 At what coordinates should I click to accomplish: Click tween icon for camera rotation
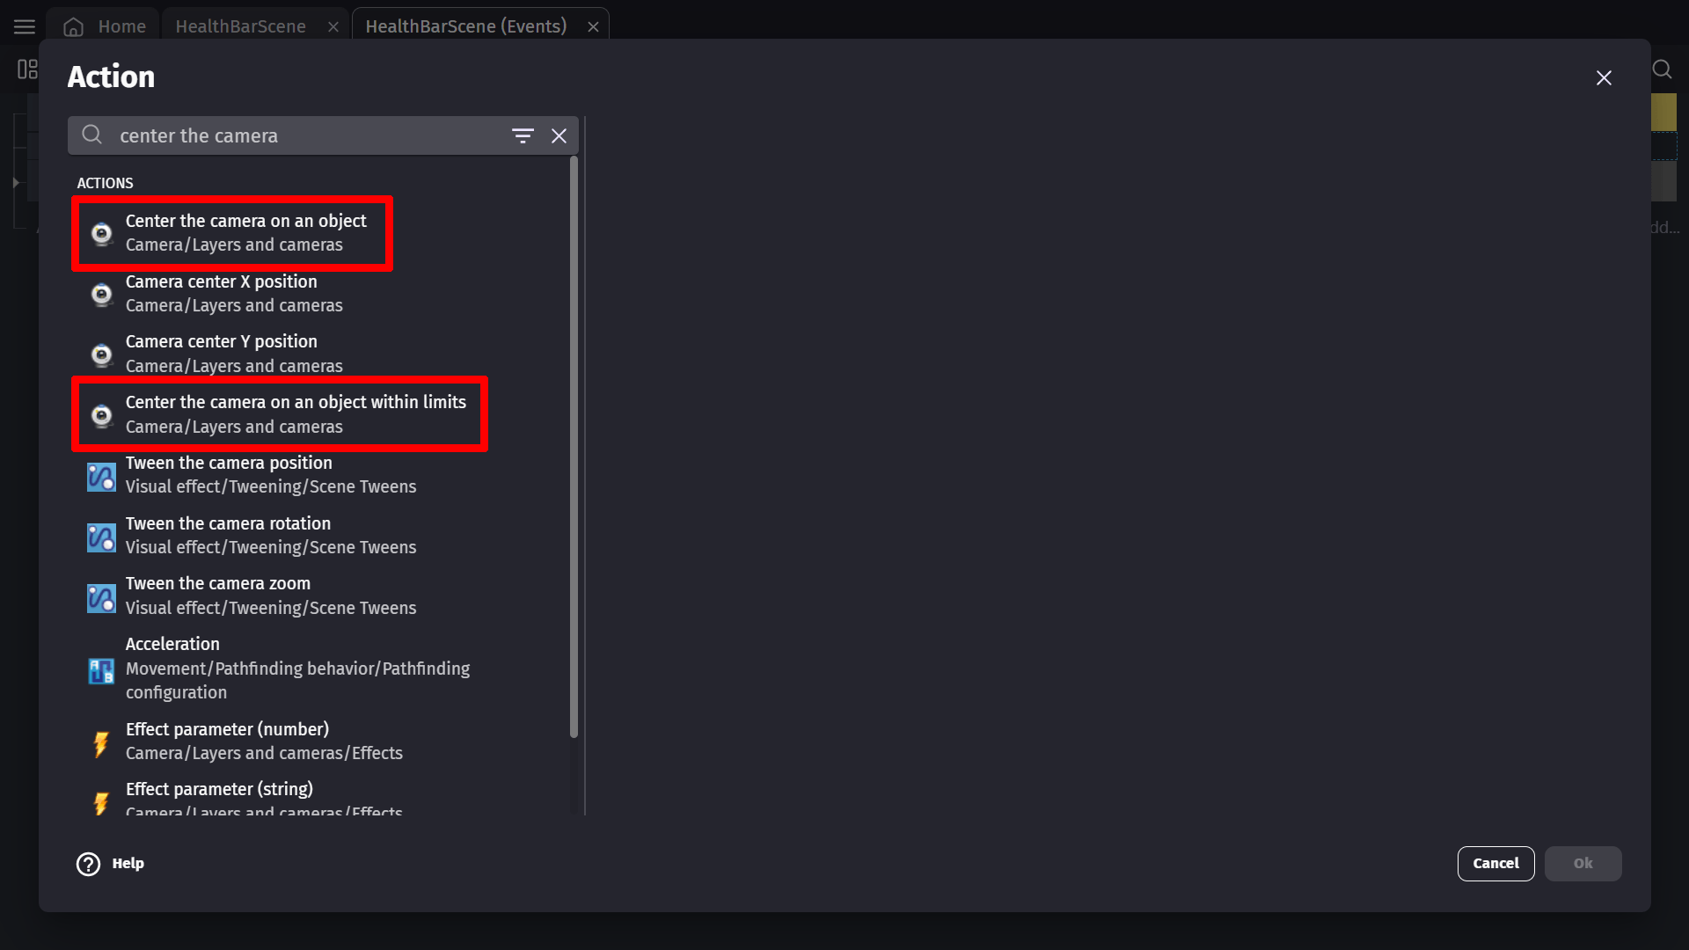pos(101,536)
